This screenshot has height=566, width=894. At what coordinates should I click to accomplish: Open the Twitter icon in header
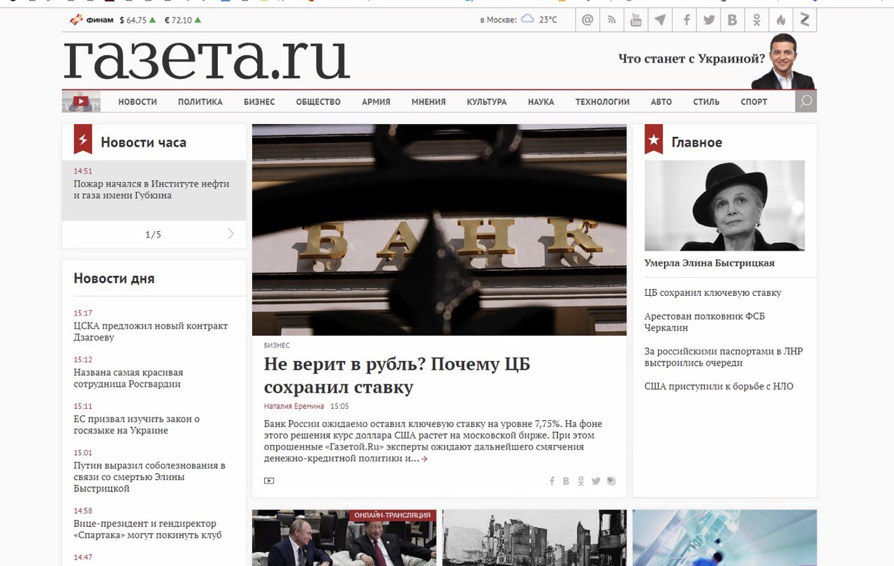point(709,20)
